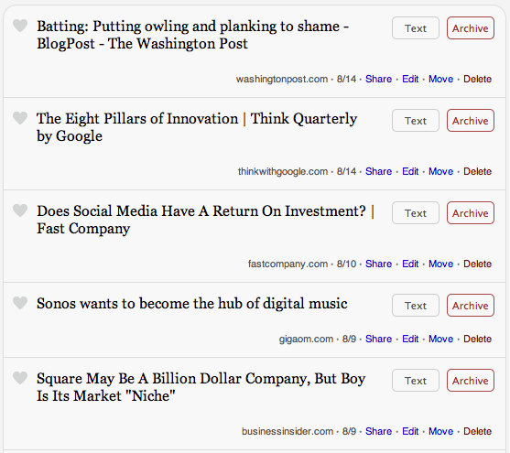The height and width of the screenshot is (453, 510).
Task: Delete the businessinsider.com article
Action: click(477, 431)
